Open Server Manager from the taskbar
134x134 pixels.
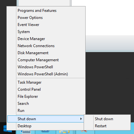(x=26, y=132)
